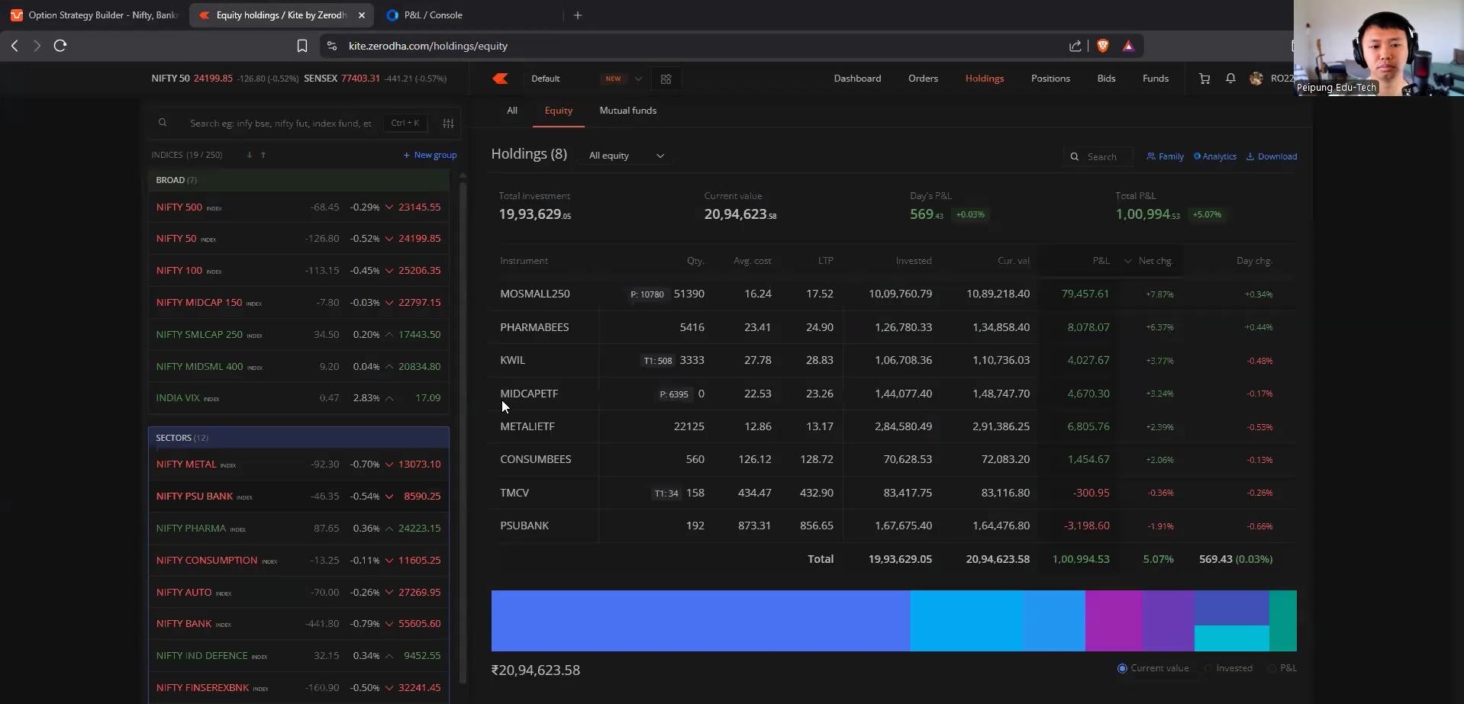The height and width of the screenshot is (704, 1464).
Task: Open Family holdings view
Action: (1165, 156)
